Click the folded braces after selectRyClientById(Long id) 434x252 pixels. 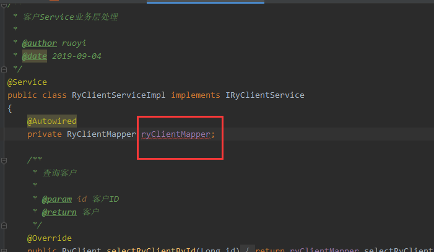click(247, 250)
